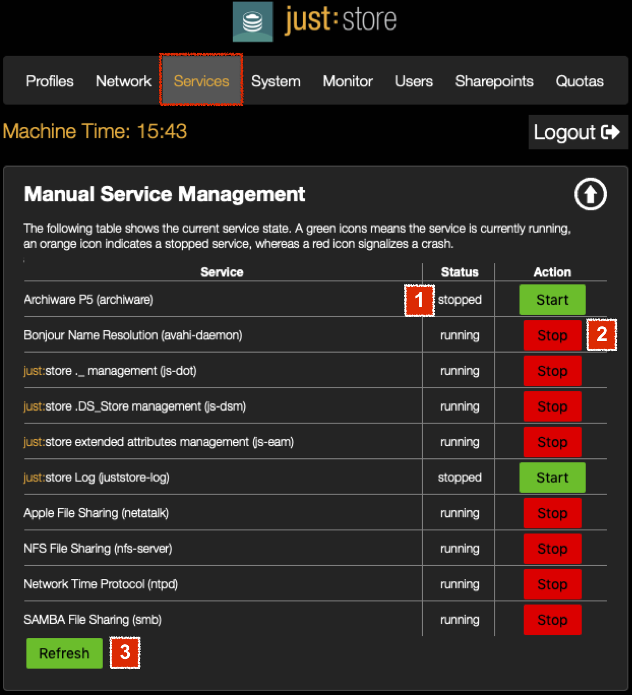Click the Apple File Sharing (netatalk) label

[96, 513]
